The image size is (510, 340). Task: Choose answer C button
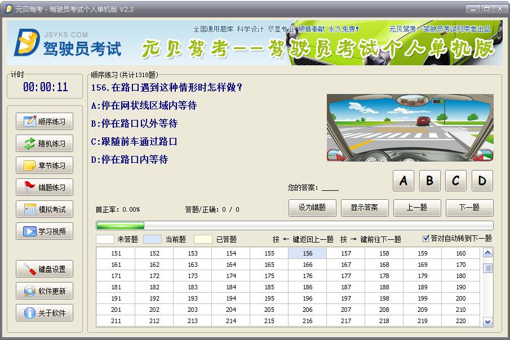[x=456, y=180]
